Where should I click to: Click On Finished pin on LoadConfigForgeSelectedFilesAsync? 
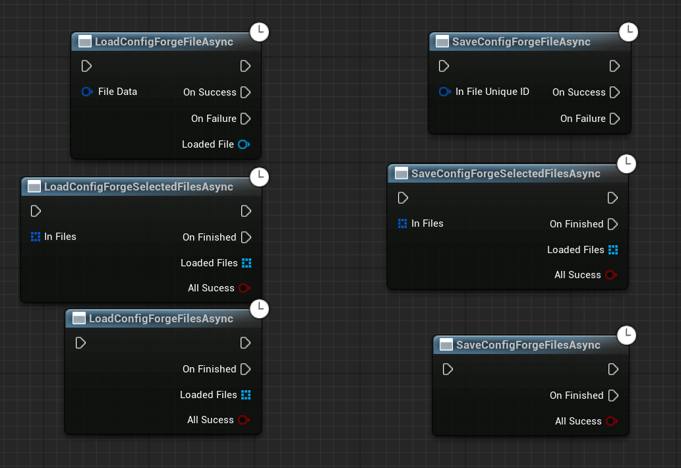(246, 237)
